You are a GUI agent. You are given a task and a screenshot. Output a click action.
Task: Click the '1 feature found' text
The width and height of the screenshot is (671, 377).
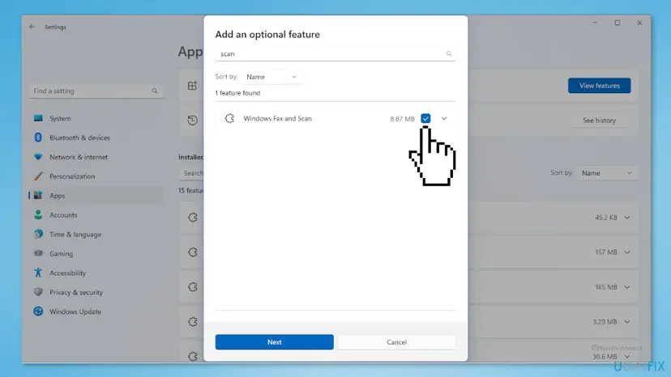[237, 93]
